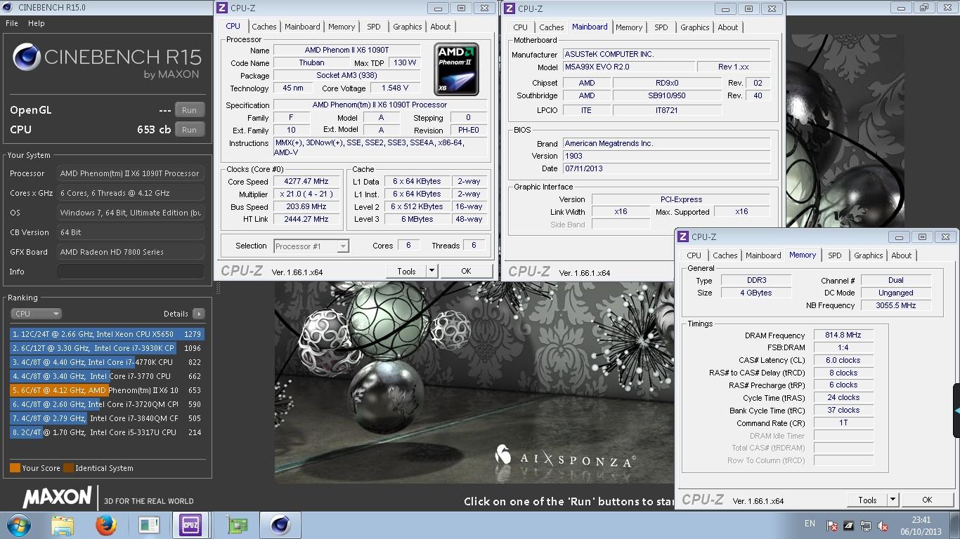Click the CPU-Z taskbar icon
The image size is (960, 539).
click(x=190, y=525)
